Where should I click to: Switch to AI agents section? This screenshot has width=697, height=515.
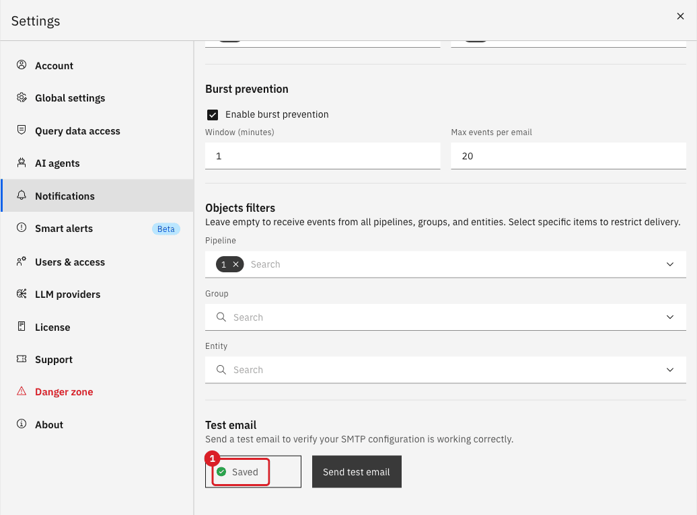[x=98, y=163]
